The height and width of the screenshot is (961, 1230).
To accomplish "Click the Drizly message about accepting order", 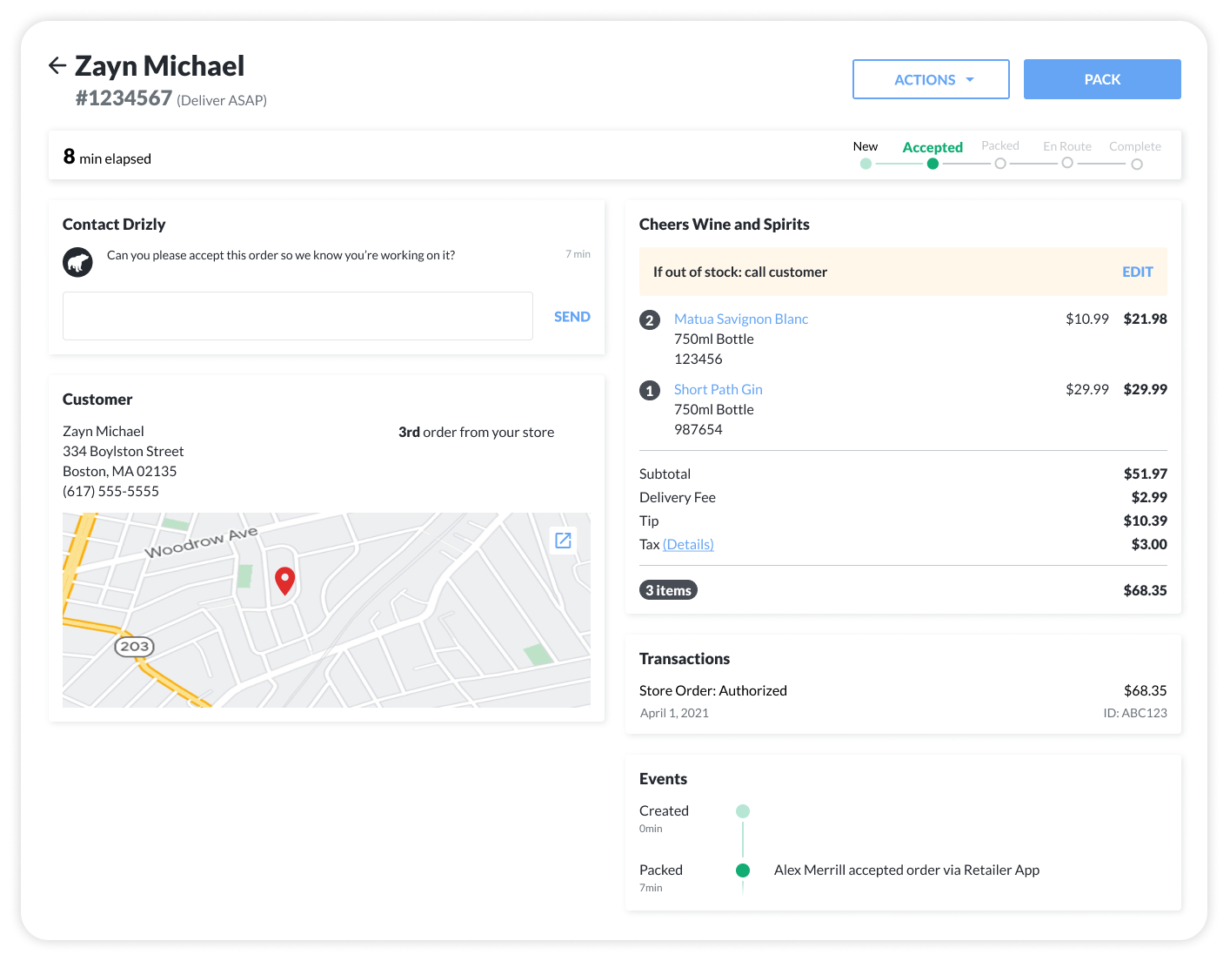I will pos(281,255).
